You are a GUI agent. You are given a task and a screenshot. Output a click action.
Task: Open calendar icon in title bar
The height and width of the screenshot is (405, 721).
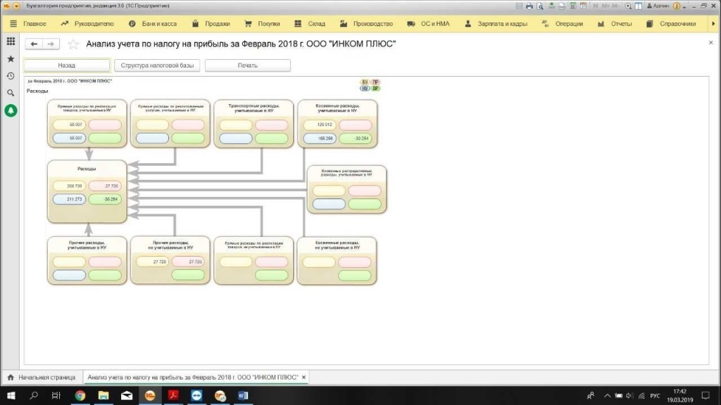583,6
